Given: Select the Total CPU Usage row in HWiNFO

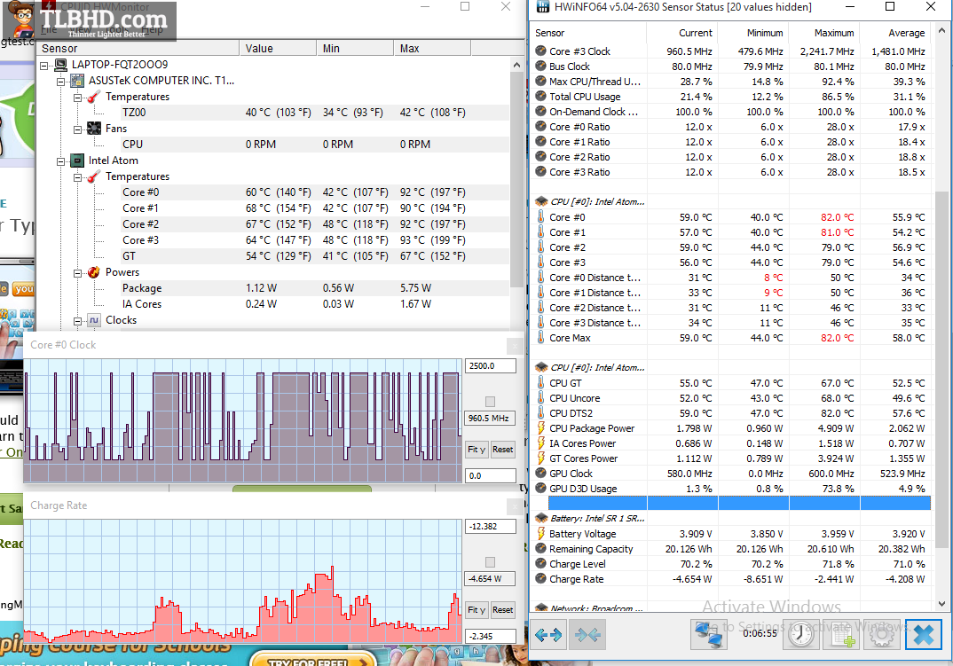Looking at the screenshot, I should point(732,97).
